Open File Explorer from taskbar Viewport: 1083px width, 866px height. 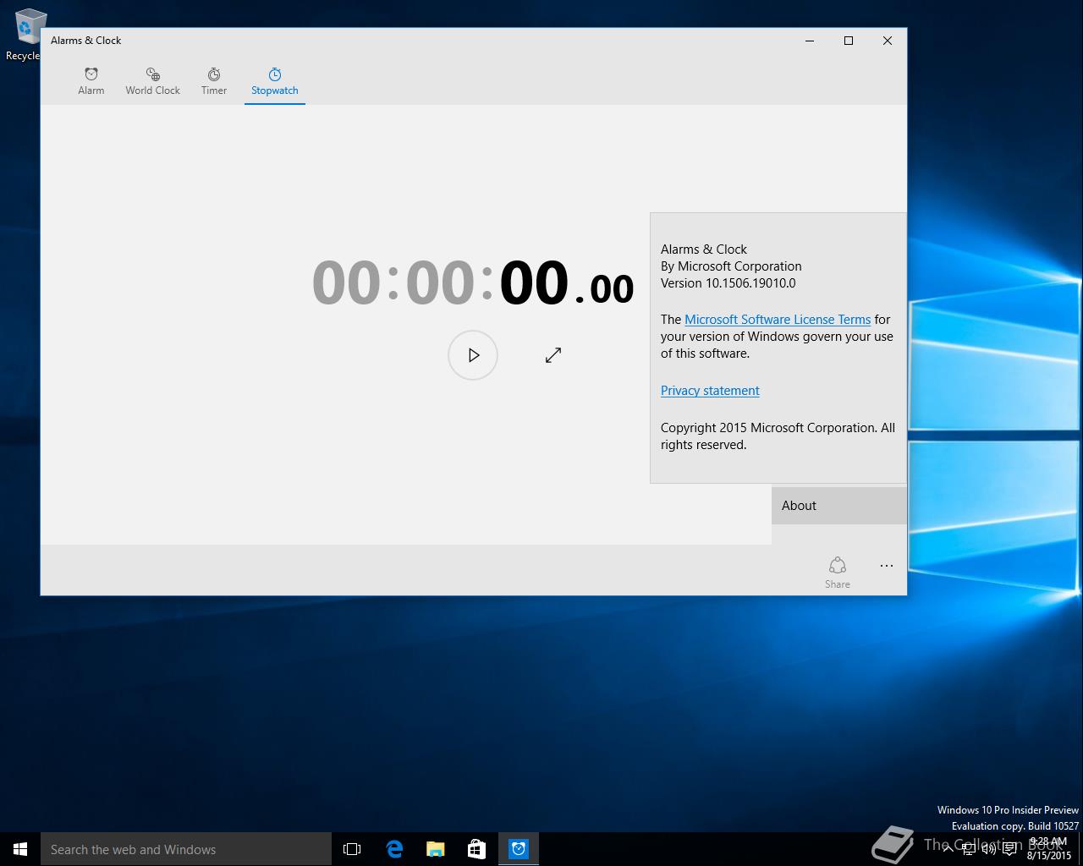tap(436, 849)
